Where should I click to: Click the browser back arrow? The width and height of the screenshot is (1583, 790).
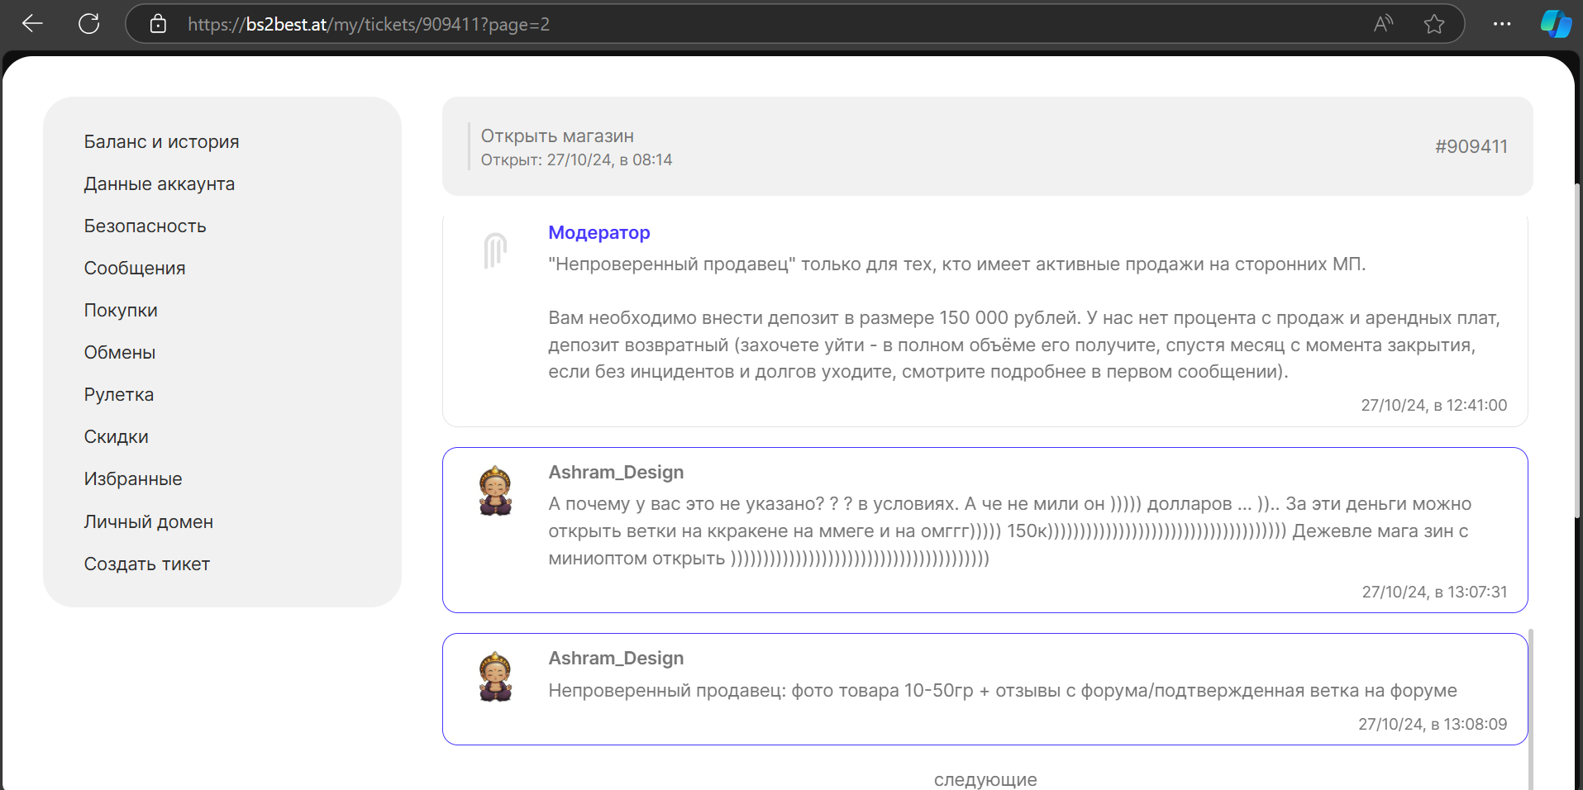click(x=32, y=24)
